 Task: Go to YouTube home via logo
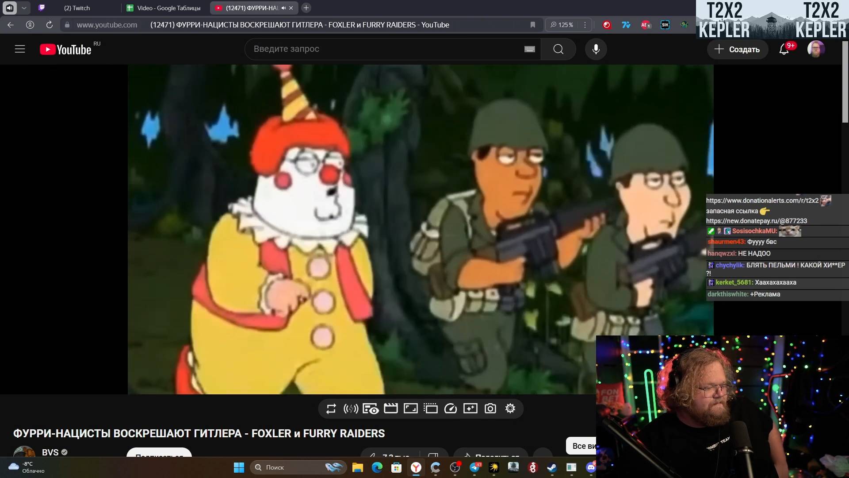[x=65, y=49]
